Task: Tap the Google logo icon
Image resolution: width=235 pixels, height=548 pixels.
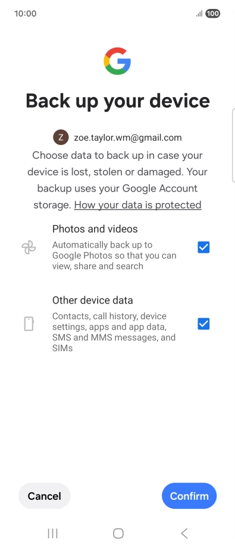Action: coord(117,61)
